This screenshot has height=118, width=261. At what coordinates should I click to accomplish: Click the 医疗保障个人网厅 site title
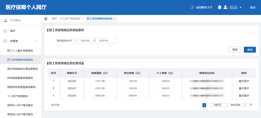pos(26,7)
